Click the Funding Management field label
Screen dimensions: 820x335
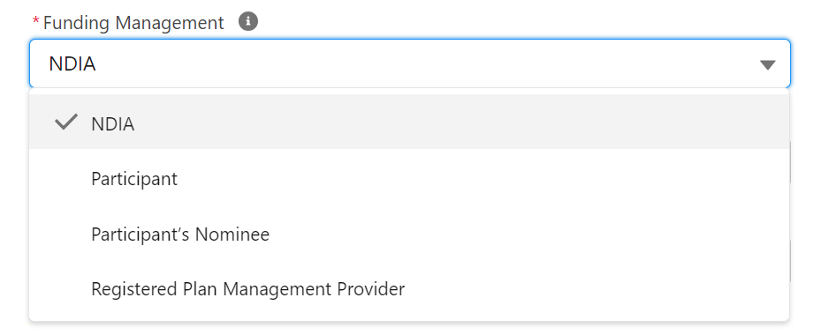tap(133, 22)
